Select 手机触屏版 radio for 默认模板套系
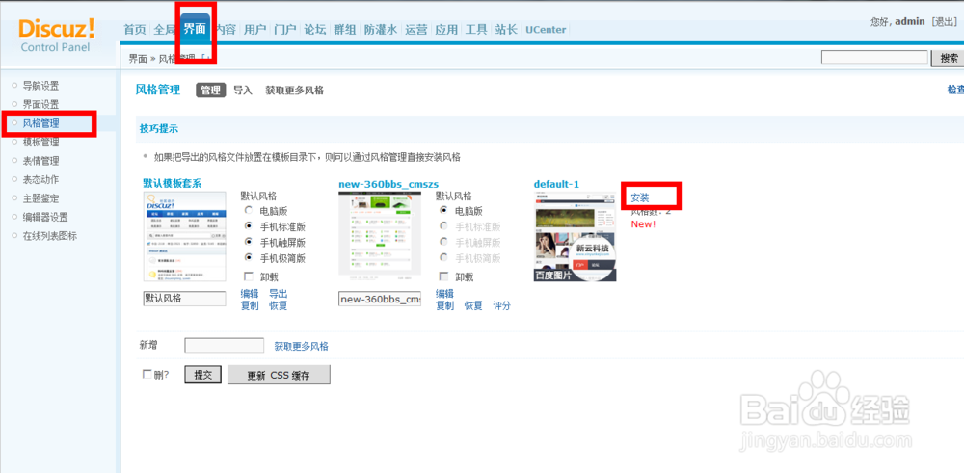The image size is (964, 473). pyautogui.click(x=249, y=242)
